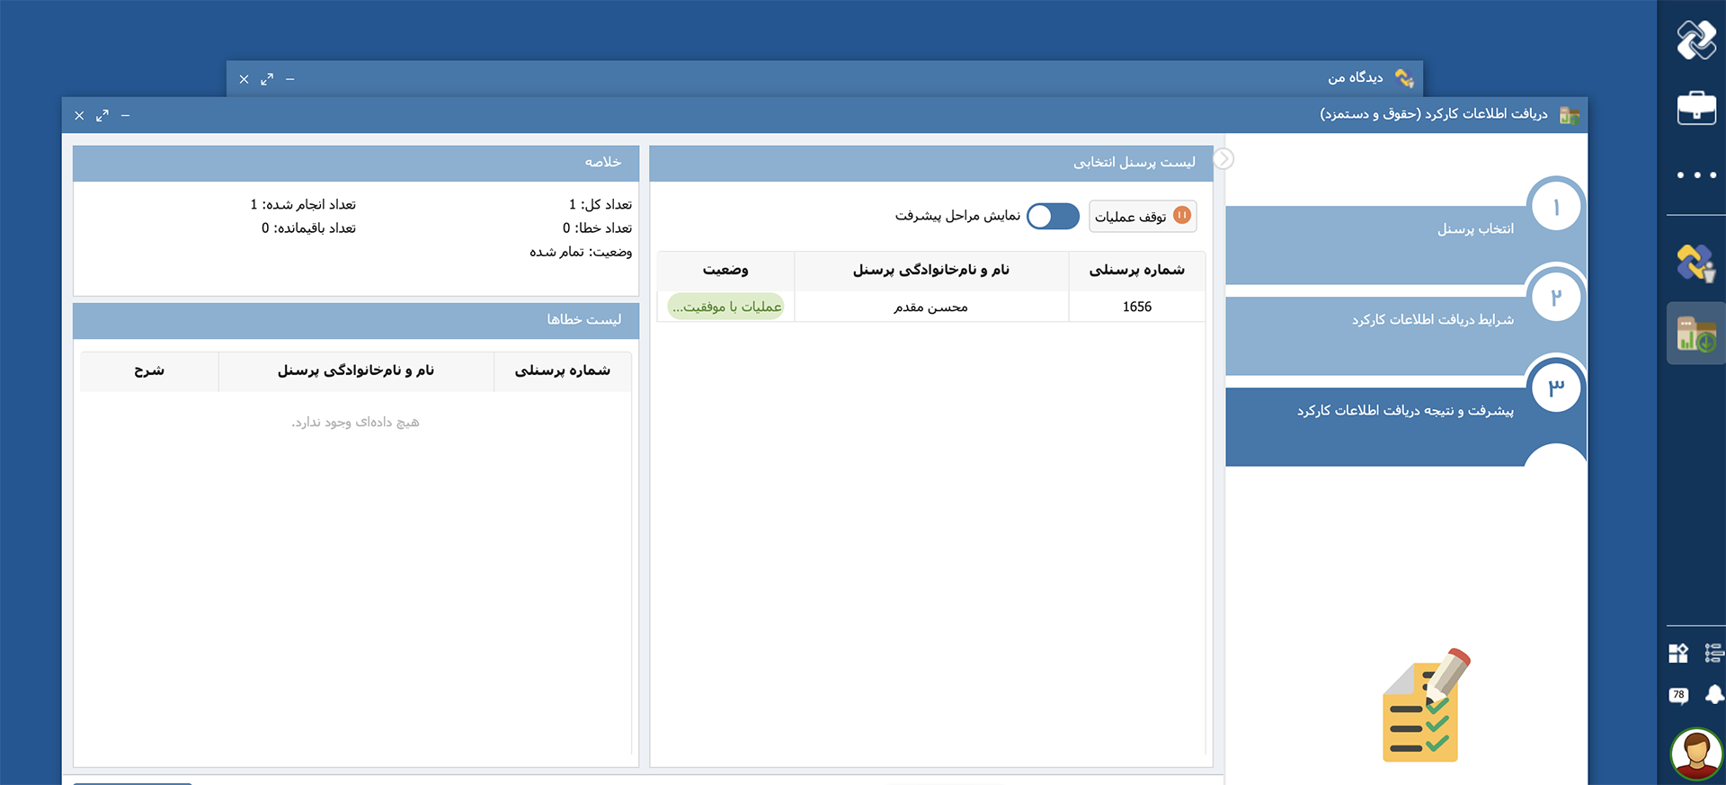The height and width of the screenshot is (785, 1726).
Task: Open the notifications bell
Action: (1714, 695)
